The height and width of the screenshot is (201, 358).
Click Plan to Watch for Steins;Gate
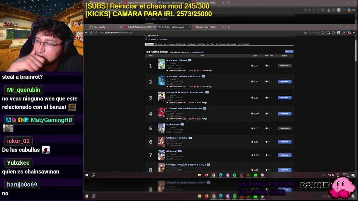(284, 128)
